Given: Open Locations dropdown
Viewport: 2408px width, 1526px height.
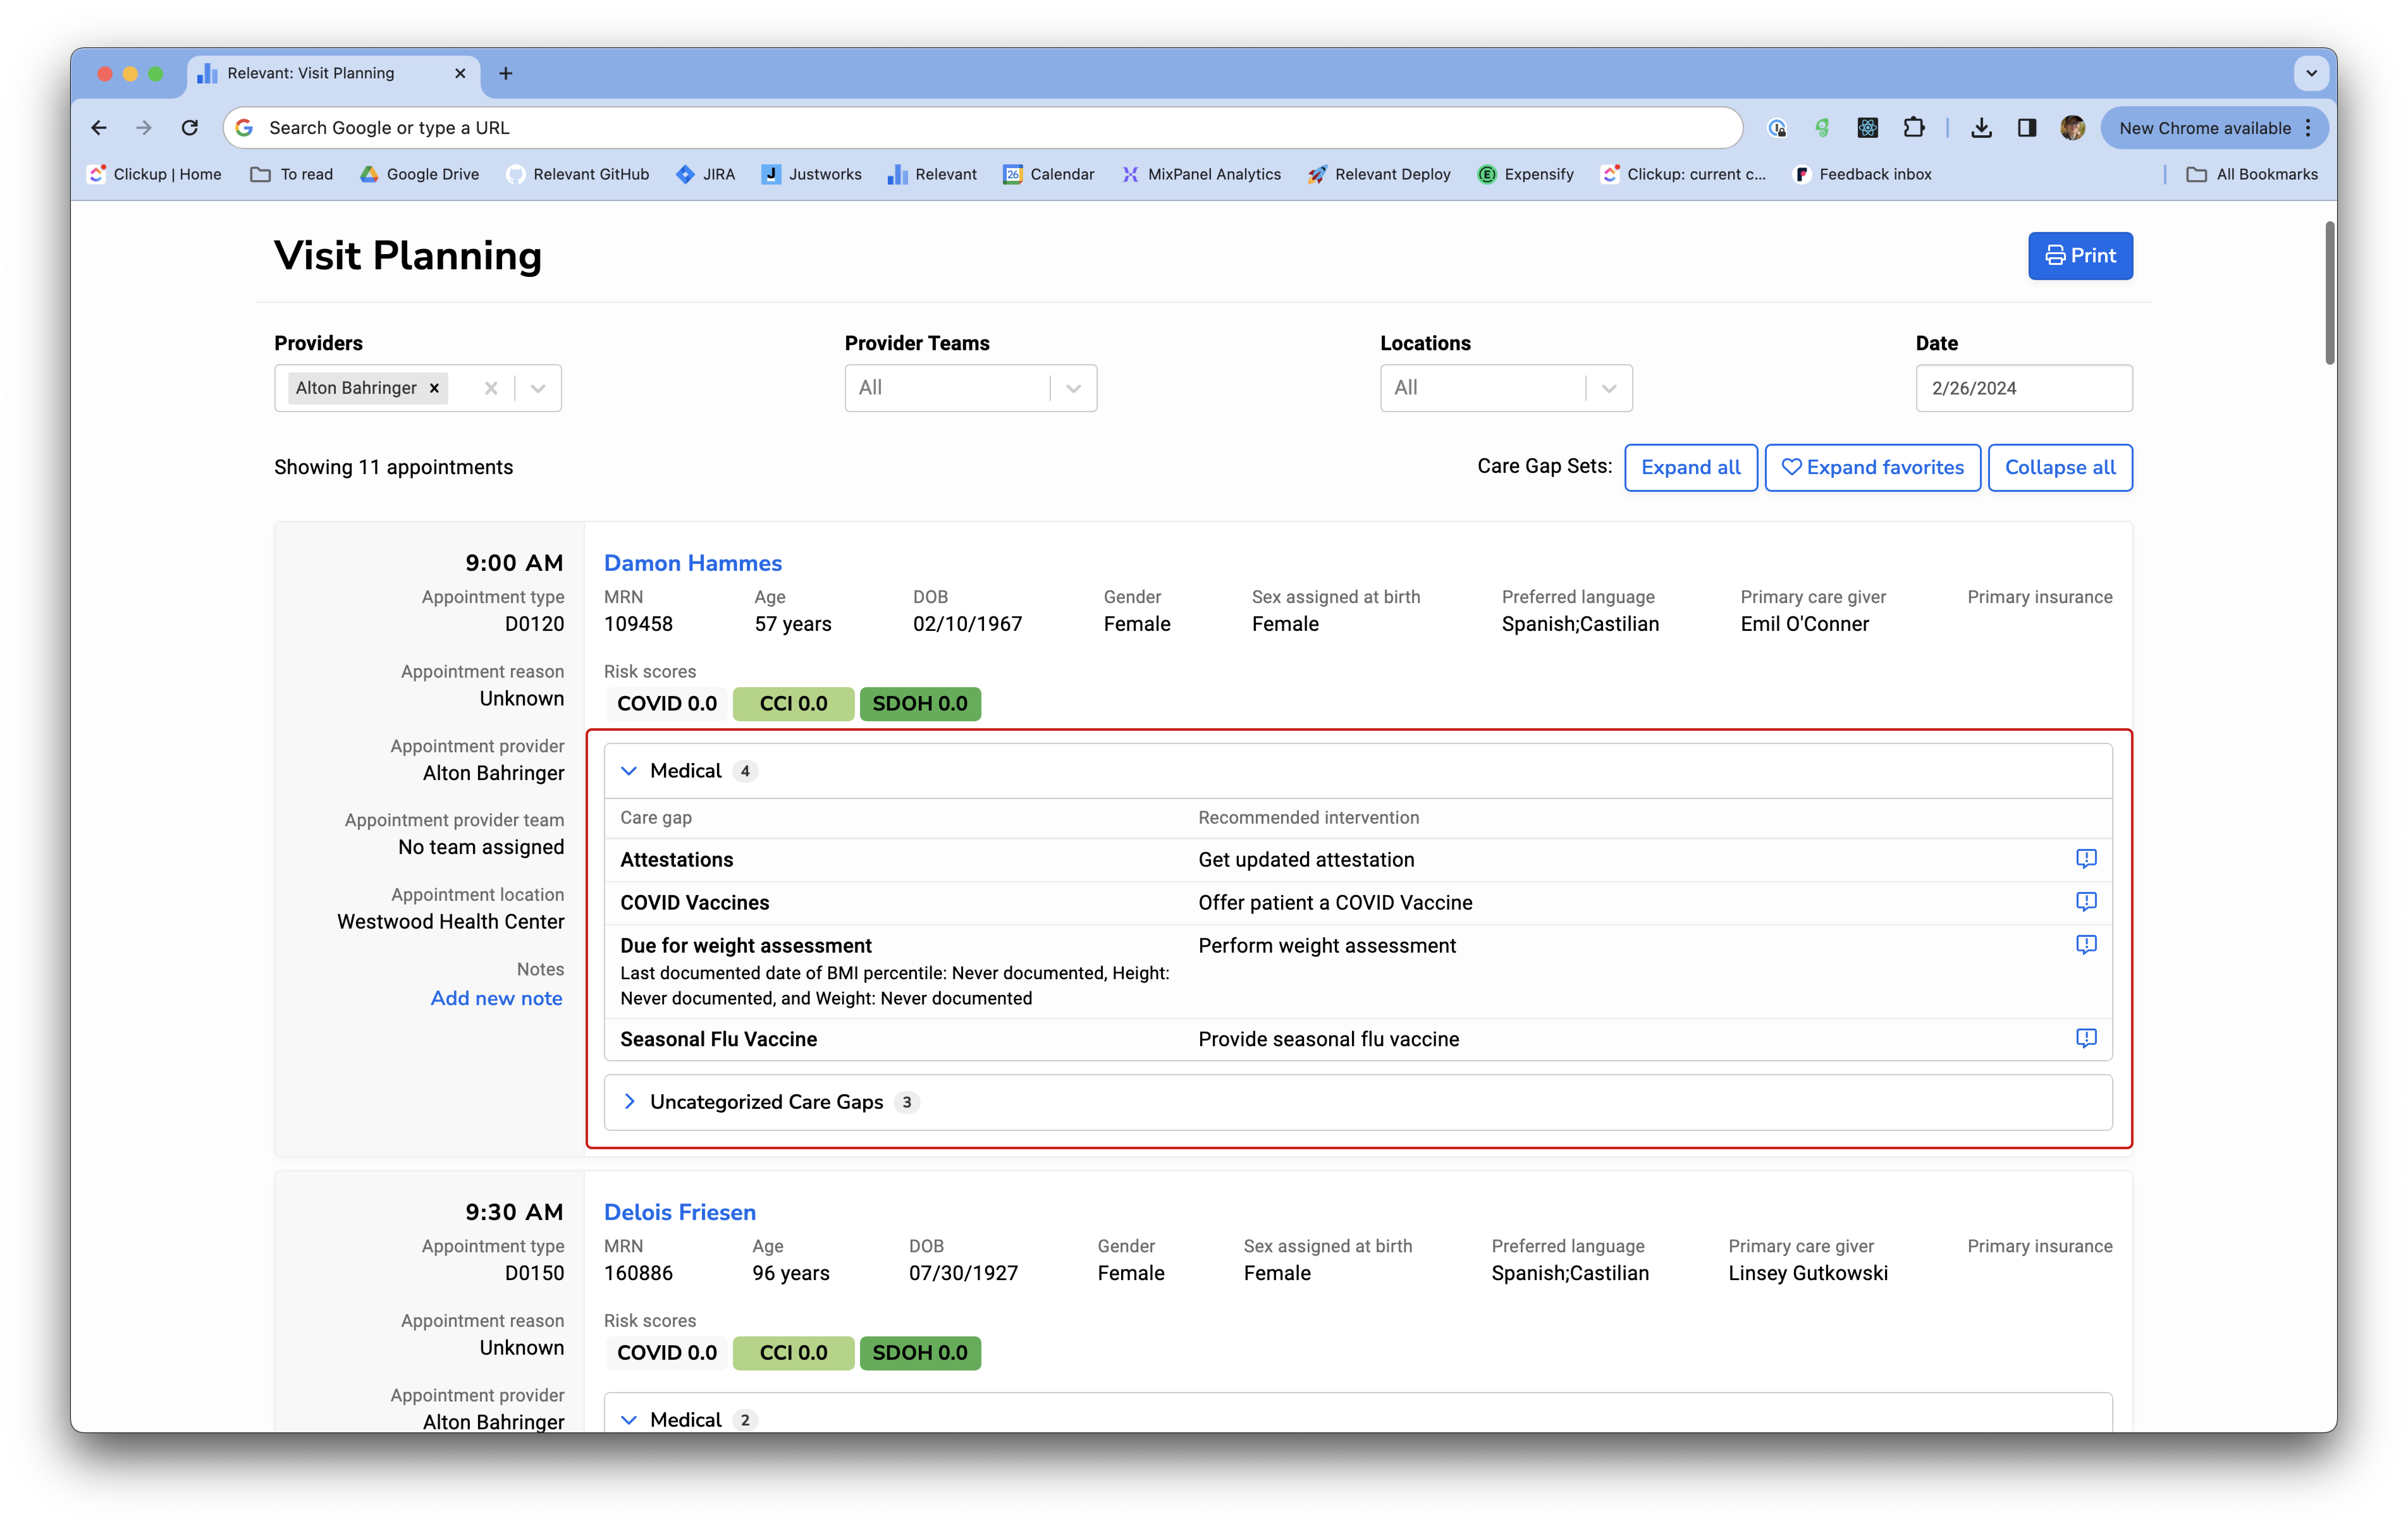Looking at the screenshot, I should (1608, 388).
